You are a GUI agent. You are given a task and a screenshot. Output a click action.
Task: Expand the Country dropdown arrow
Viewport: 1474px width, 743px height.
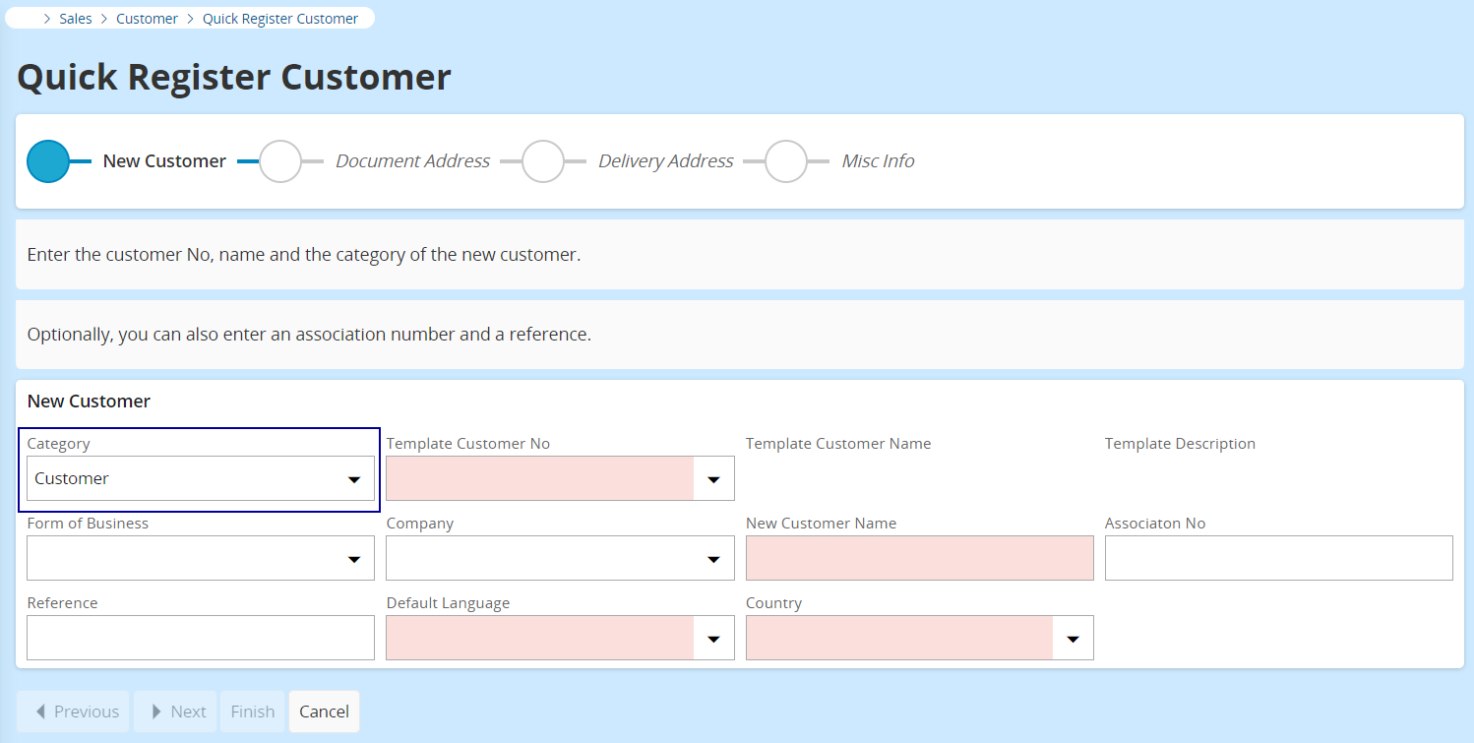click(1073, 639)
